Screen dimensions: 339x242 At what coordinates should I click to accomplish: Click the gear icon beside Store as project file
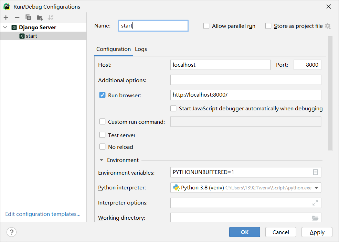pyautogui.click(x=328, y=26)
